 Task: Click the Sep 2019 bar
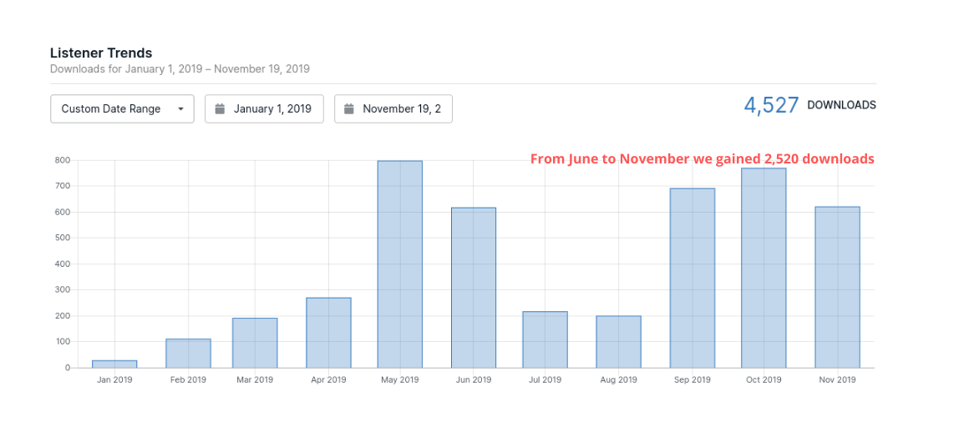click(692, 278)
